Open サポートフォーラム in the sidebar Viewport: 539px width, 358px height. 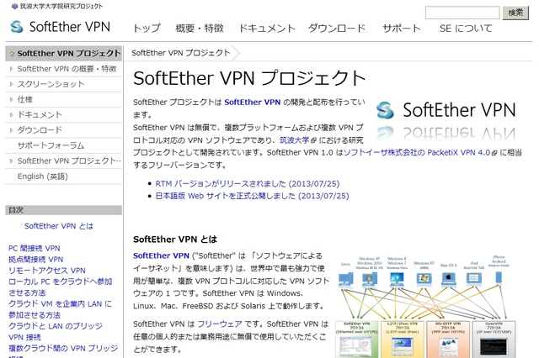pyautogui.click(x=51, y=145)
